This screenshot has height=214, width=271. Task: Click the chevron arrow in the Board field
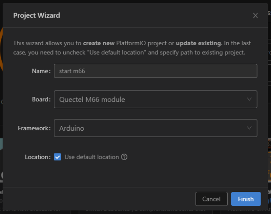coord(249,99)
